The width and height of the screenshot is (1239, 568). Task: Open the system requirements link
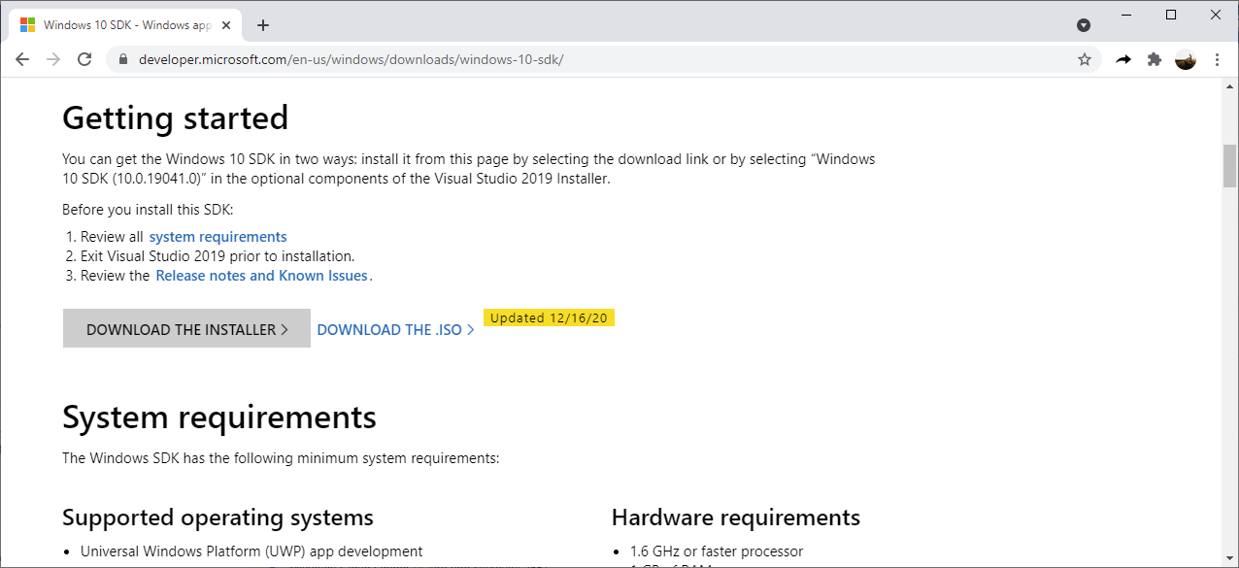click(218, 237)
